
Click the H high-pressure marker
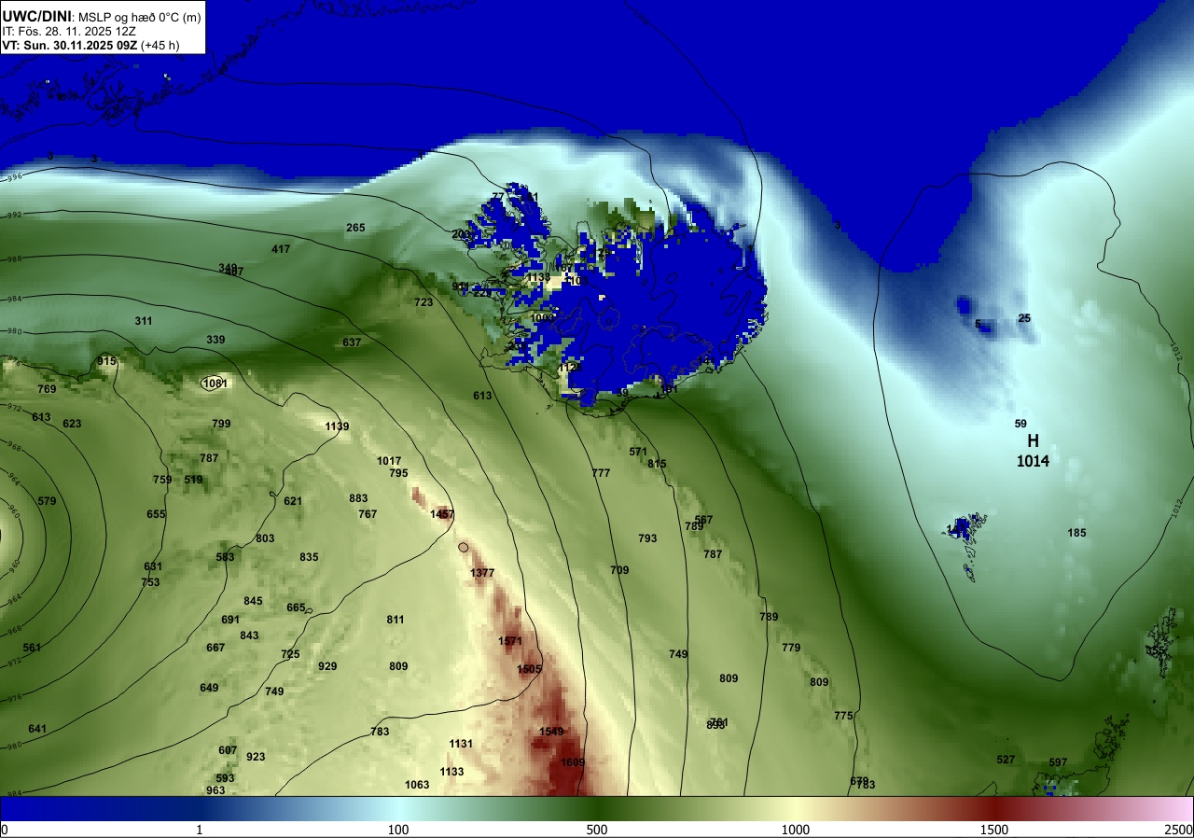1033,440
